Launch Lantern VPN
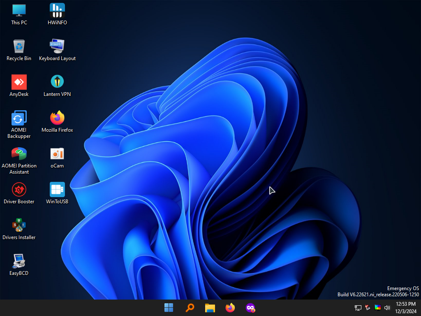 click(x=57, y=81)
